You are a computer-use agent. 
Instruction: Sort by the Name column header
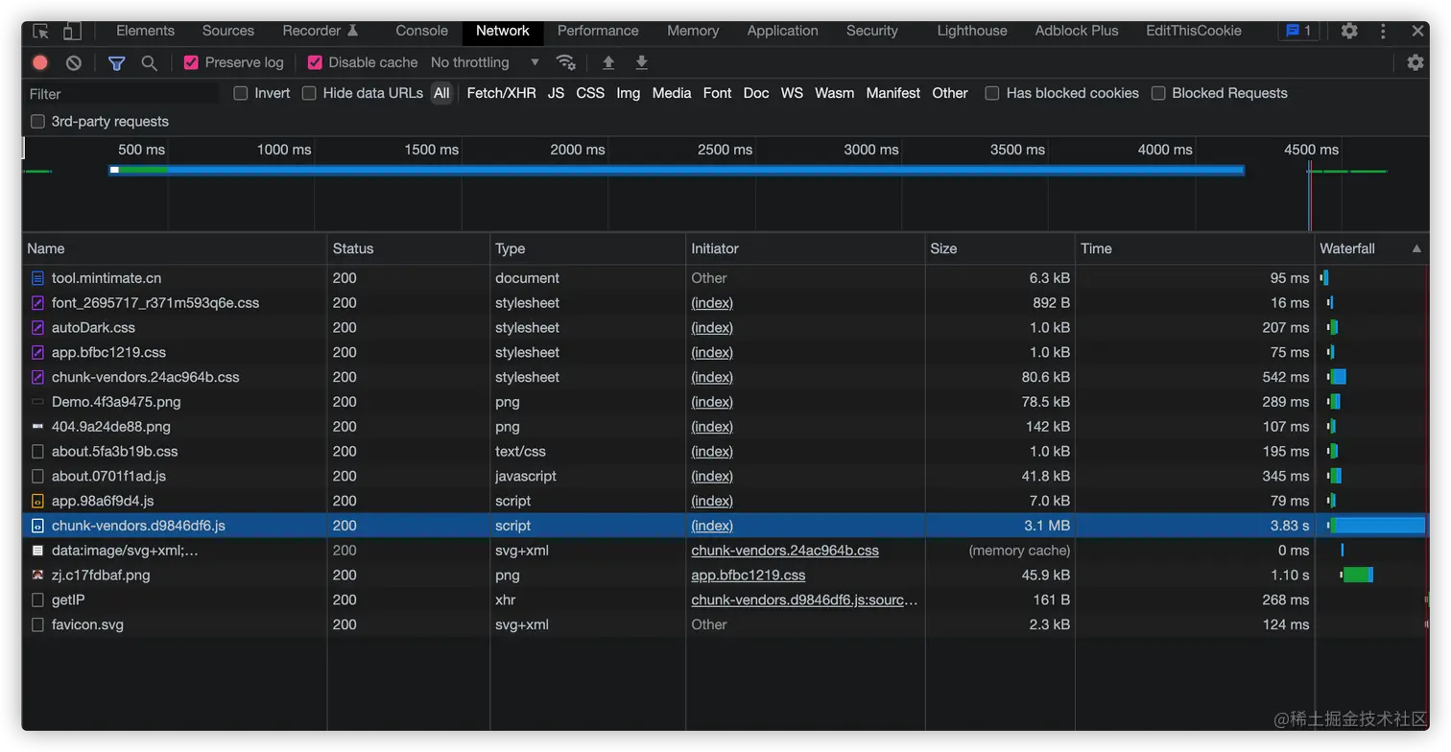point(175,248)
